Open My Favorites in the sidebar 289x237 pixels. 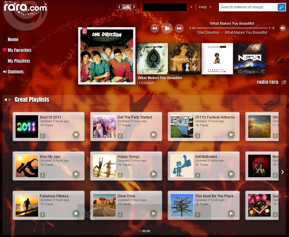pos(20,50)
